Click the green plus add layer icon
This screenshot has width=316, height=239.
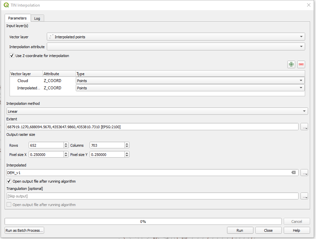click(291, 64)
